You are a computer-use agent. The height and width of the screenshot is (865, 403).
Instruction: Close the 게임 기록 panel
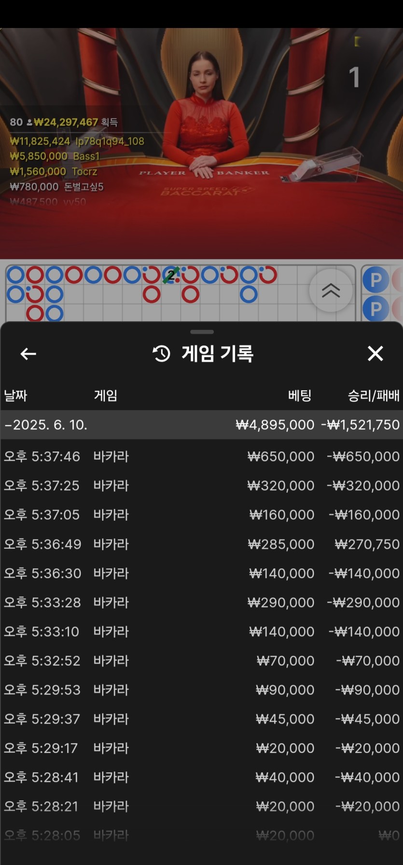click(x=375, y=354)
